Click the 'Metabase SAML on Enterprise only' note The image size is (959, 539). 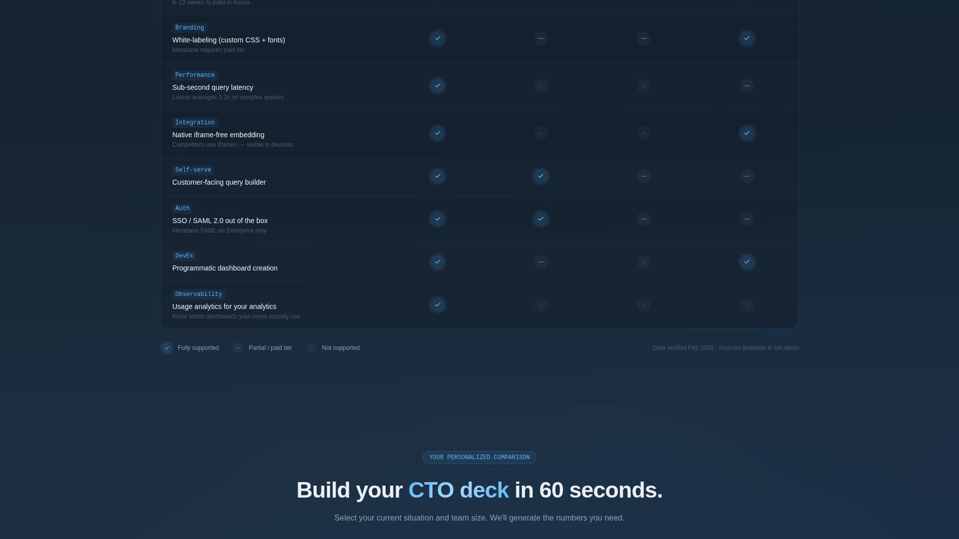pyautogui.click(x=219, y=231)
